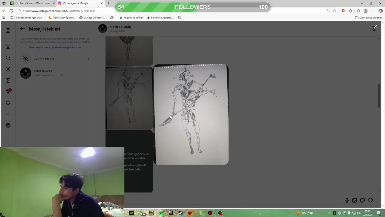
Task: Click the left skeleton sketch thumbnail in the chat
Action: point(129,98)
